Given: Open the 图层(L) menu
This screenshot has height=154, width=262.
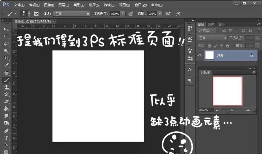Looking at the screenshot, I should 64,5.
